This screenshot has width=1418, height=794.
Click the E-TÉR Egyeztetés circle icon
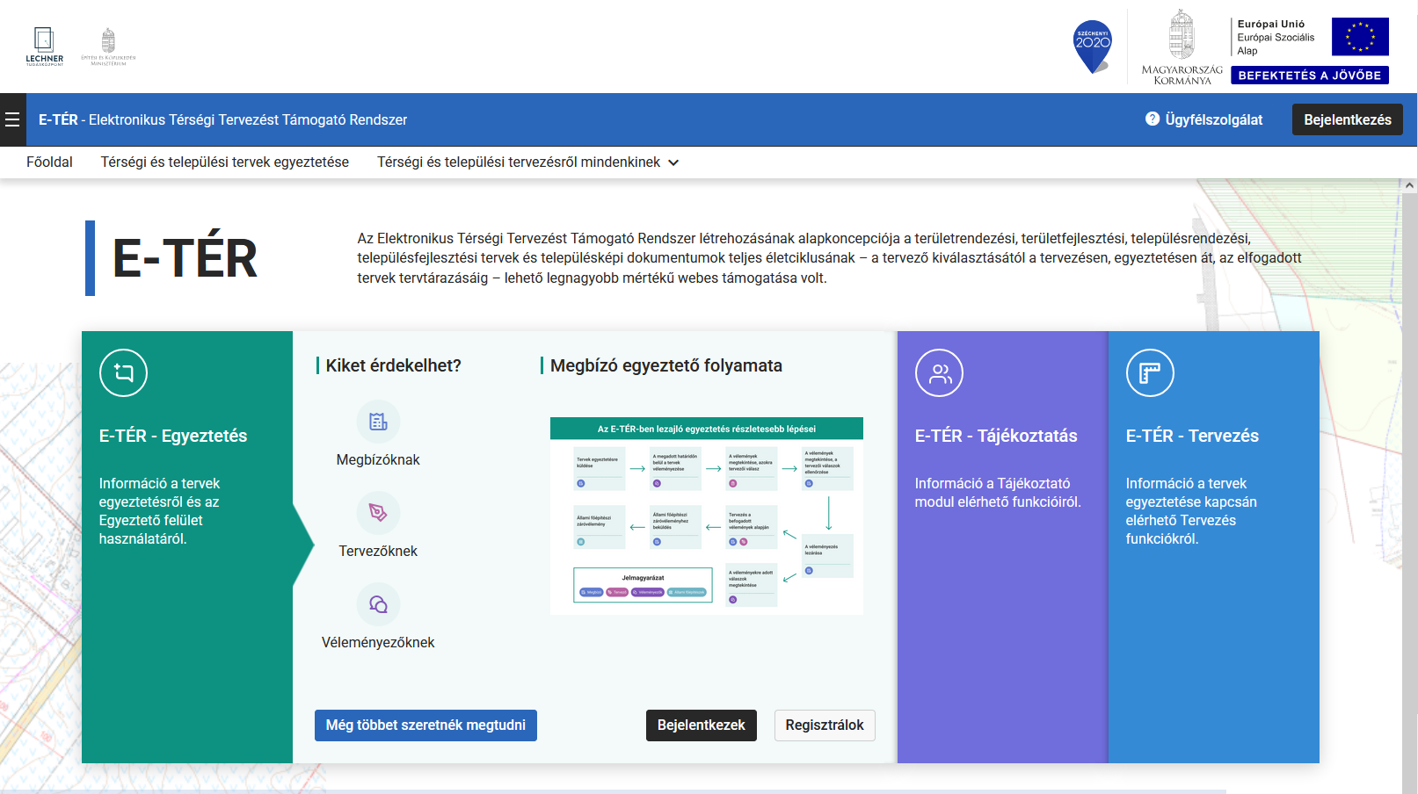123,372
